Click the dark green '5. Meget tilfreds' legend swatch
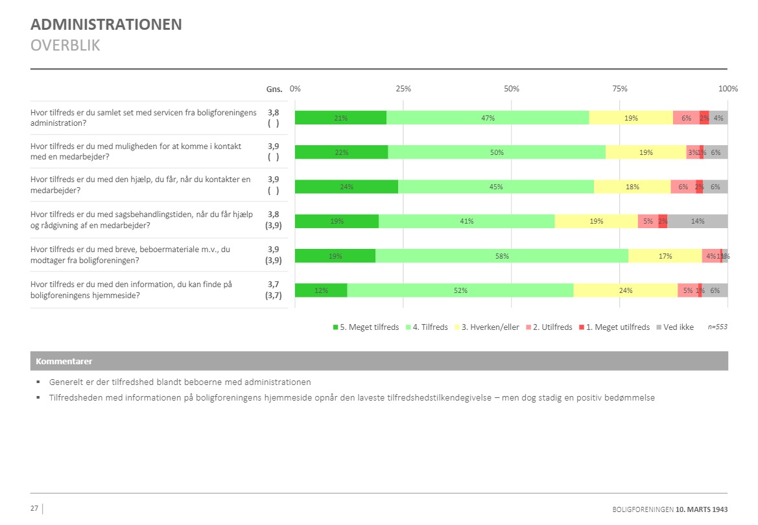Viewport: 758px width, 525px height. pos(335,327)
